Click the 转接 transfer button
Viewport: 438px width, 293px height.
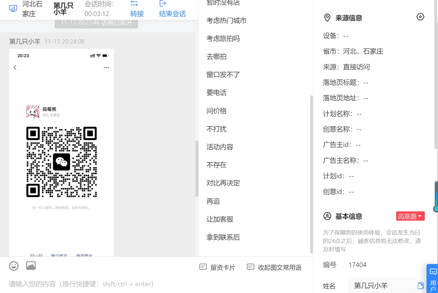point(137,14)
